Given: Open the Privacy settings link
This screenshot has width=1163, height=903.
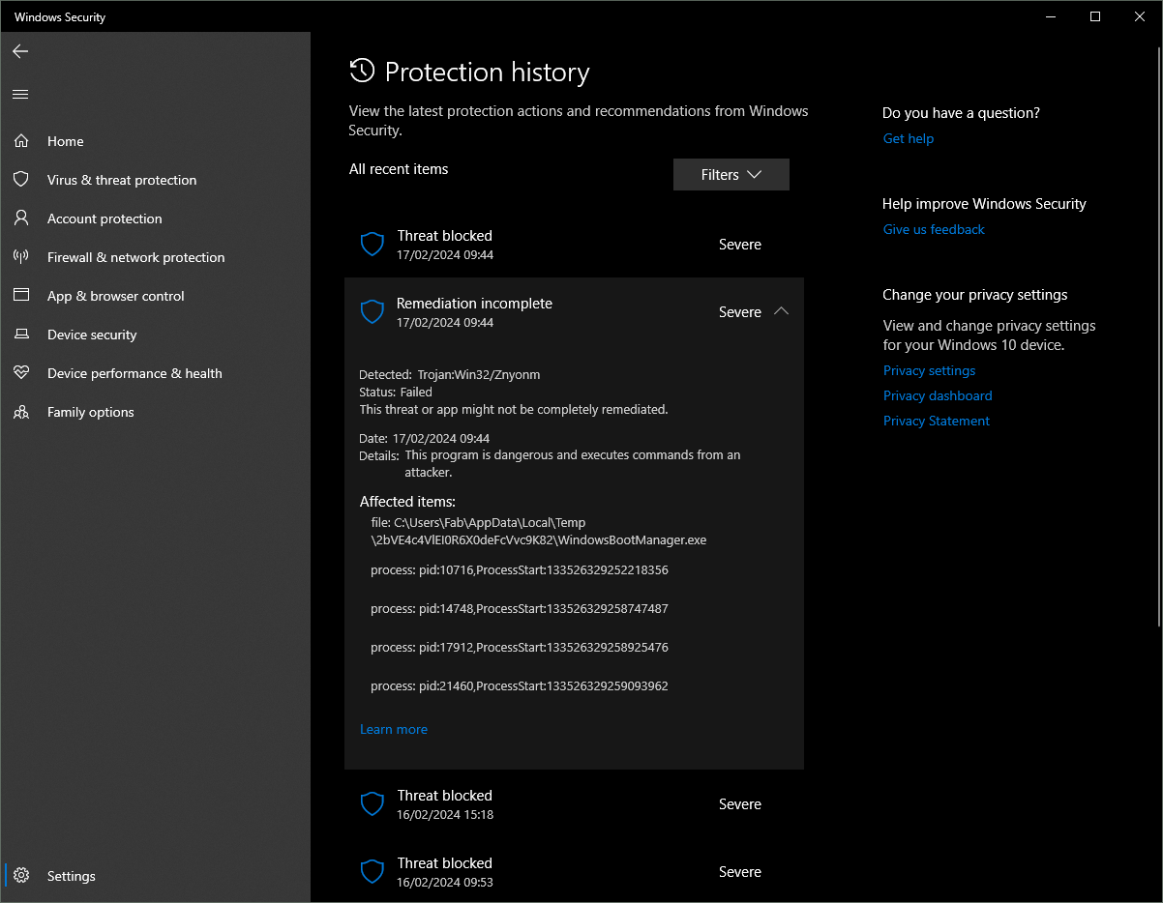Looking at the screenshot, I should coord(929,370).
